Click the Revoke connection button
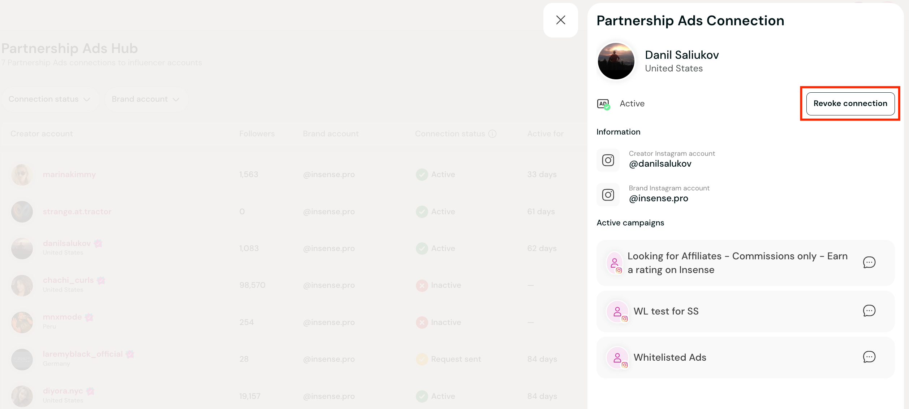909x409 pixels. [850, 104]
